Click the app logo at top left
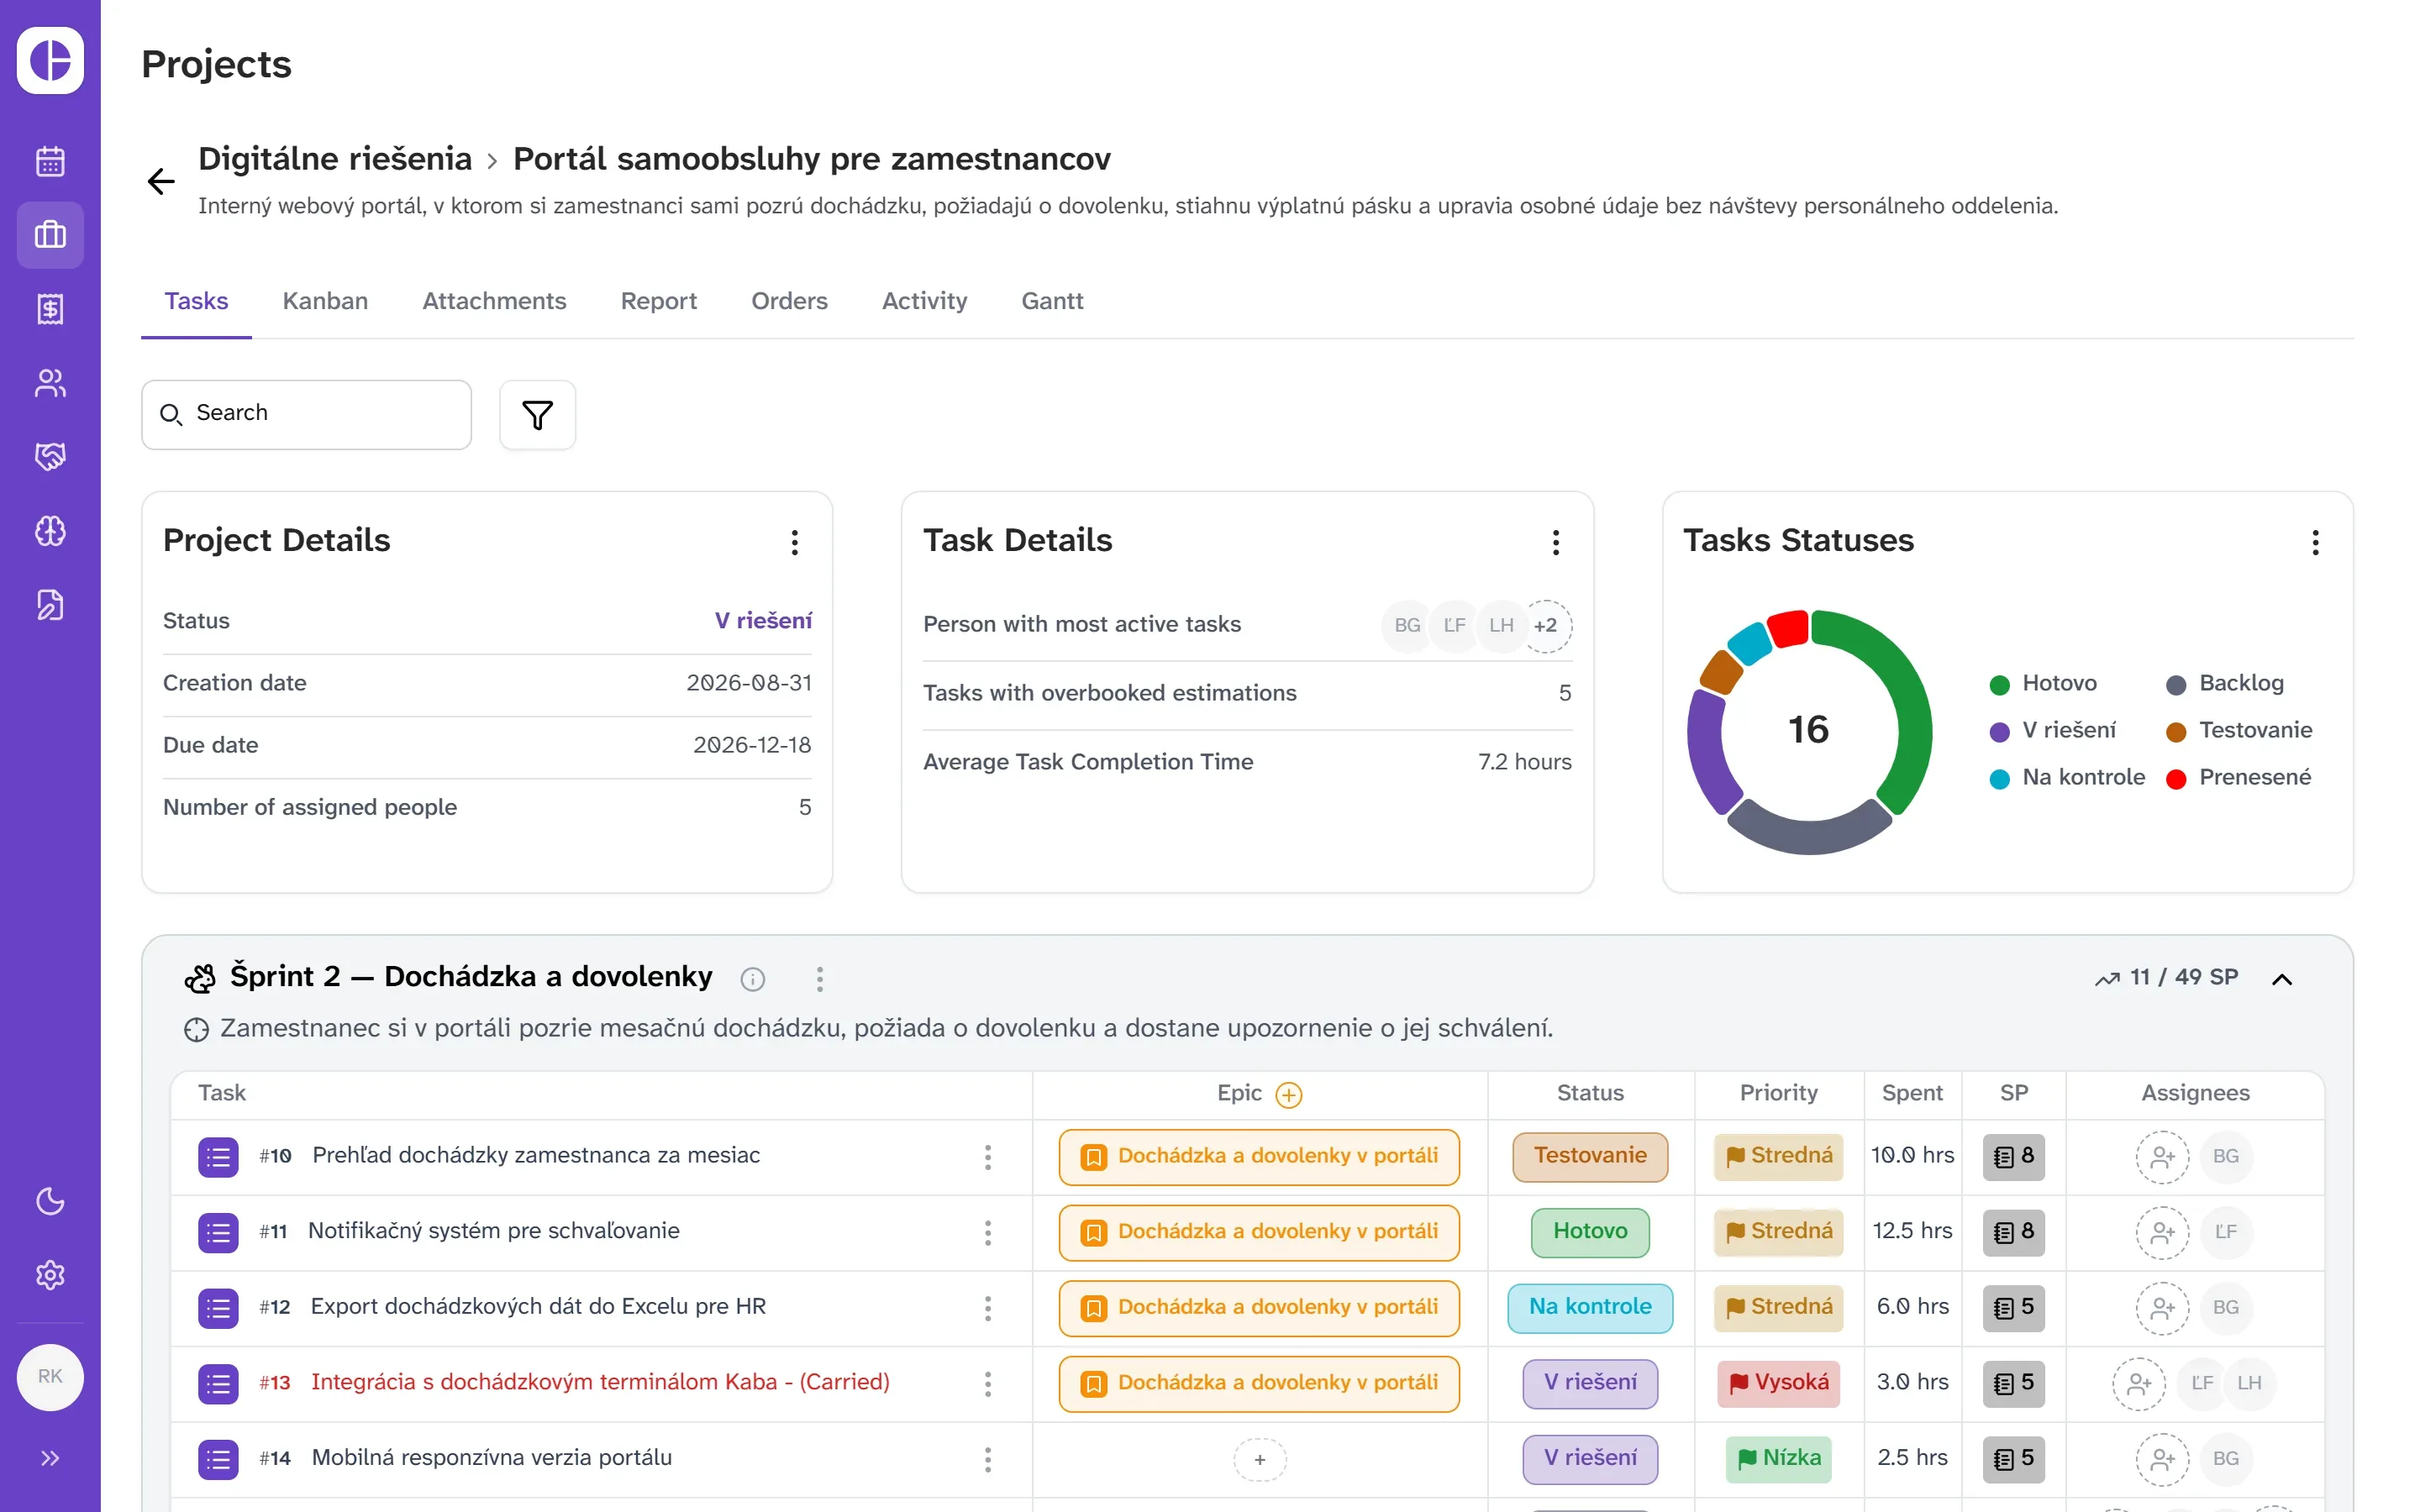This screenshot has height=1512, width=2420. pos(50,60)
